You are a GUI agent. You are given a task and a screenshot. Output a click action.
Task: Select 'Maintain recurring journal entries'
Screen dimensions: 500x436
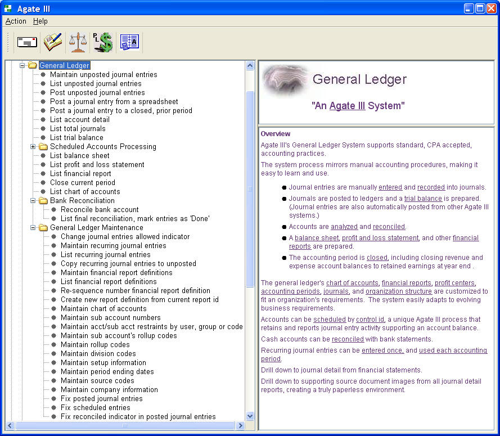coord(113,246)
